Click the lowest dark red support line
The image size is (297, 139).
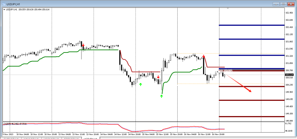[x=252, y=116]
